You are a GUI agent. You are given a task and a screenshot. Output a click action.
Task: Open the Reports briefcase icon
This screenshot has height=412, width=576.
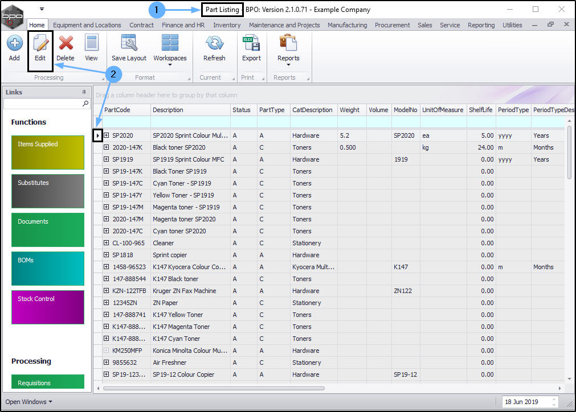pos(288,43)
